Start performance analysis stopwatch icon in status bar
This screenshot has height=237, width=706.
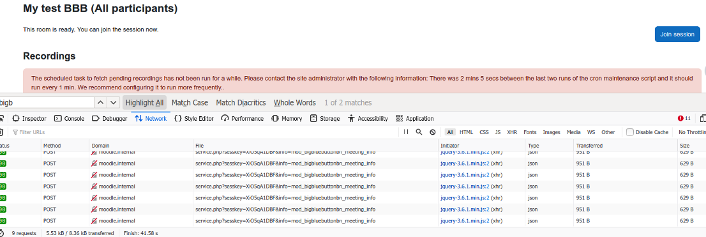2,233
